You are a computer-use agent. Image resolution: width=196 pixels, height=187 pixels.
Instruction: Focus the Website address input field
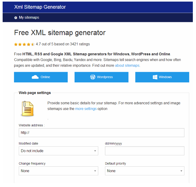click(101, 133)
